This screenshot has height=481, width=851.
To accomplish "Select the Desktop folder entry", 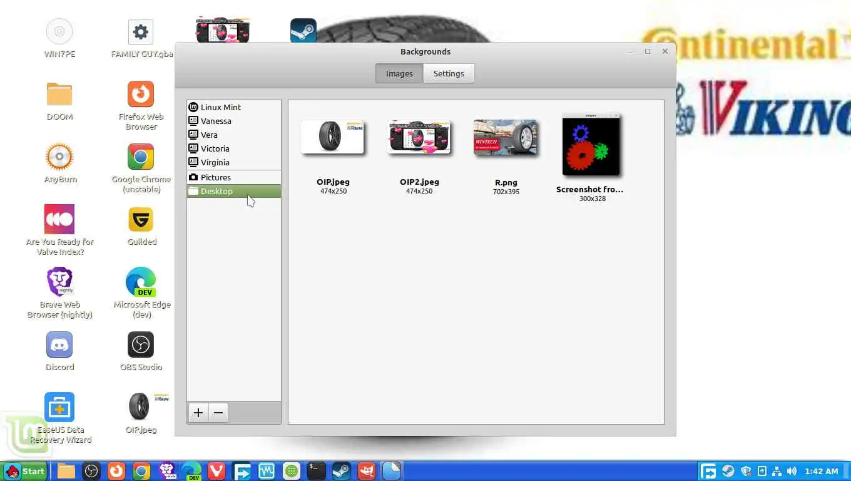I will [233, 191].
